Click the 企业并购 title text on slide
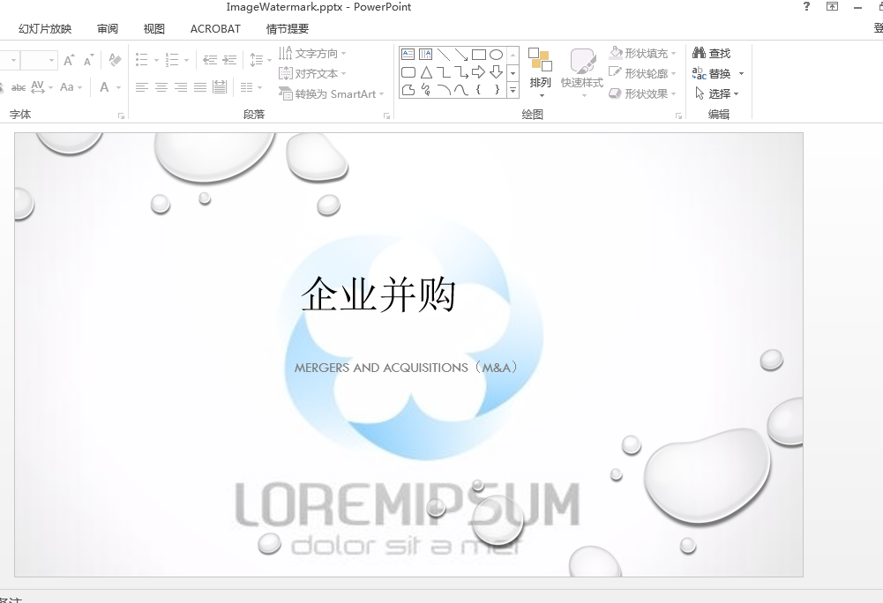This screenshot has height=603, width=883. 378,294
